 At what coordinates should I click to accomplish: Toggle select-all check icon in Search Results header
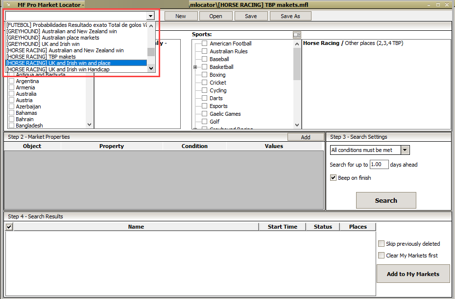click(9, 227)
